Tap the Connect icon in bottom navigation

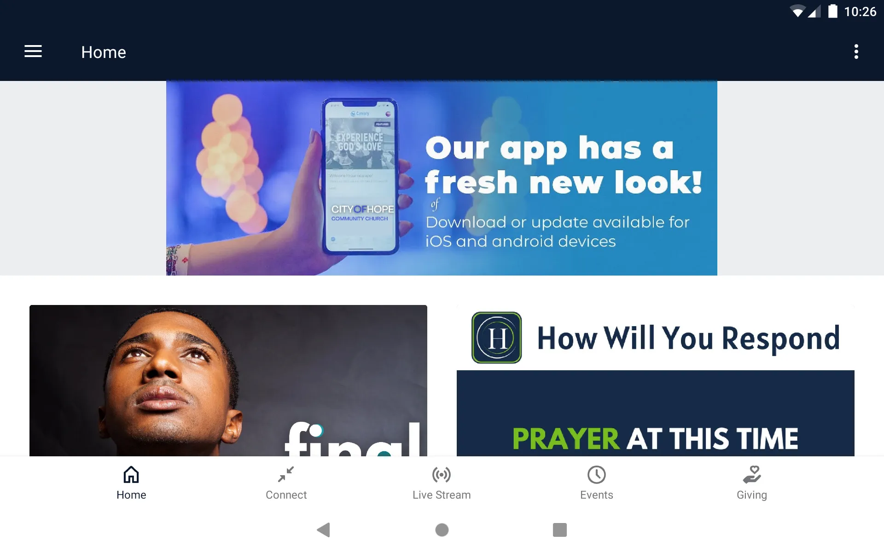(286, 482)
